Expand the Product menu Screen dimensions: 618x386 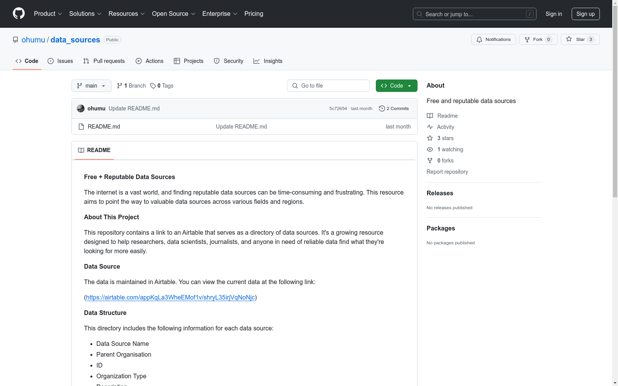tap(48, 14)
